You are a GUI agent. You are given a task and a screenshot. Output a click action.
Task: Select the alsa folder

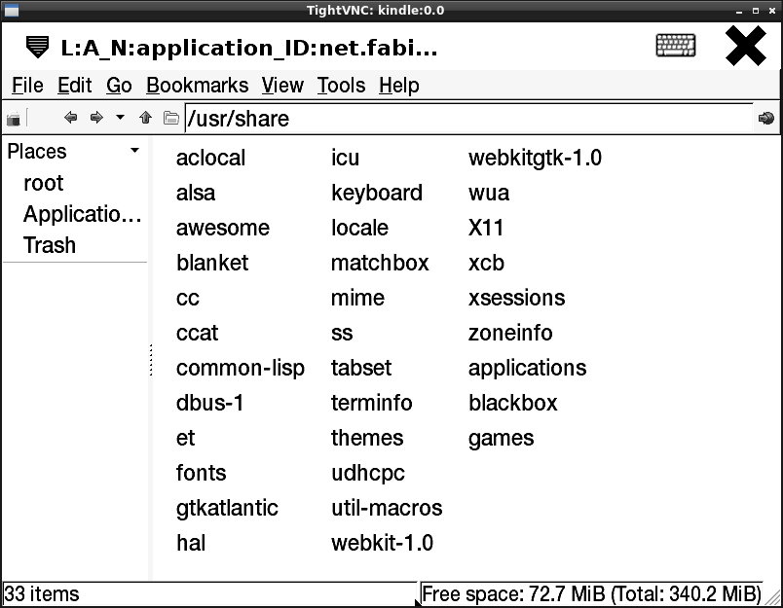click(x=196, y=193)
